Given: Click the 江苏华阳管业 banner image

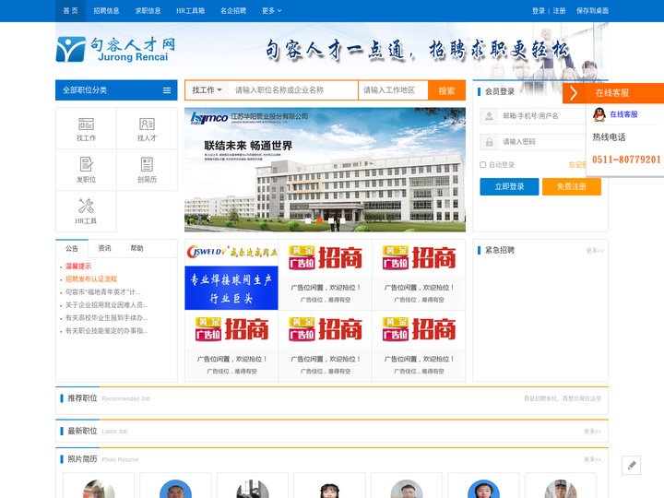Looking at the screenshot, I should click(x=325, y=170).
